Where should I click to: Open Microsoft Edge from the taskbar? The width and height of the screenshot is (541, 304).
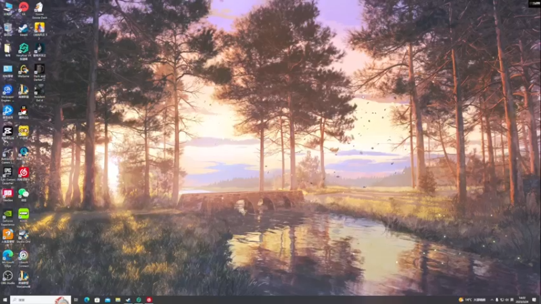pyautogui.click(x=87, y=300)
